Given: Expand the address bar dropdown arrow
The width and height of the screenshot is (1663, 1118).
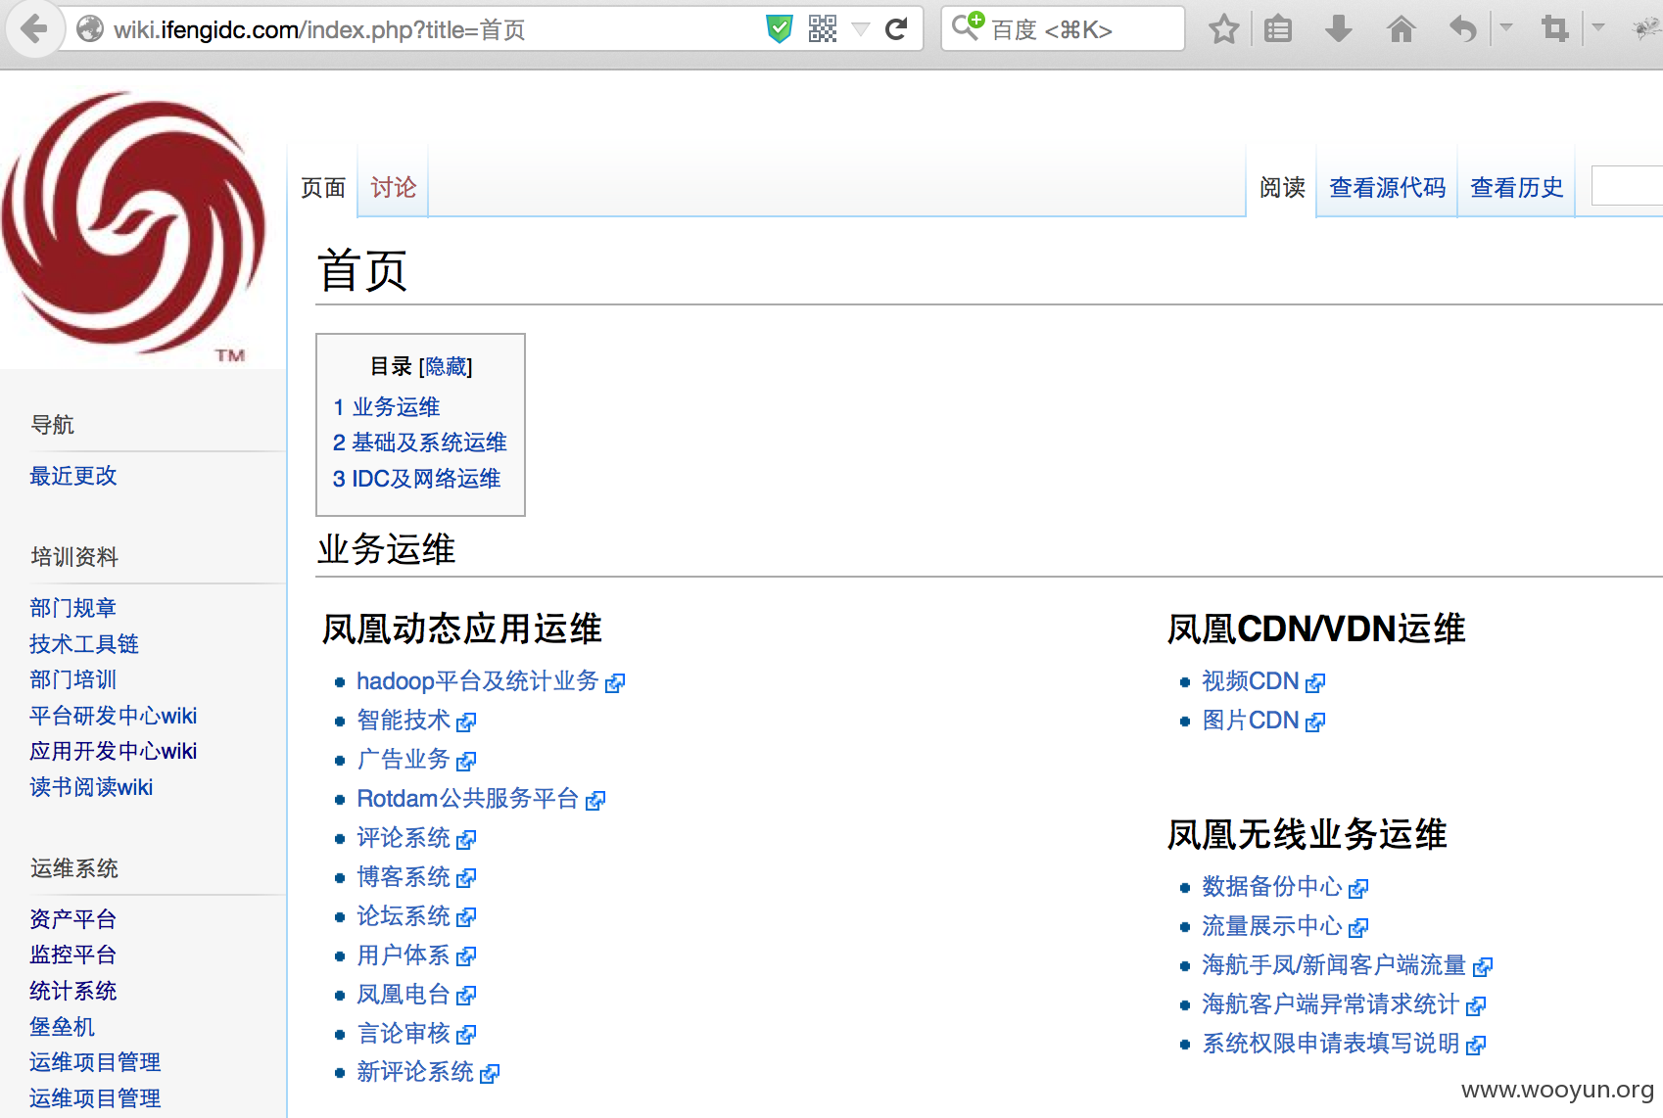Looking at the screenshot, I should 861,29.
